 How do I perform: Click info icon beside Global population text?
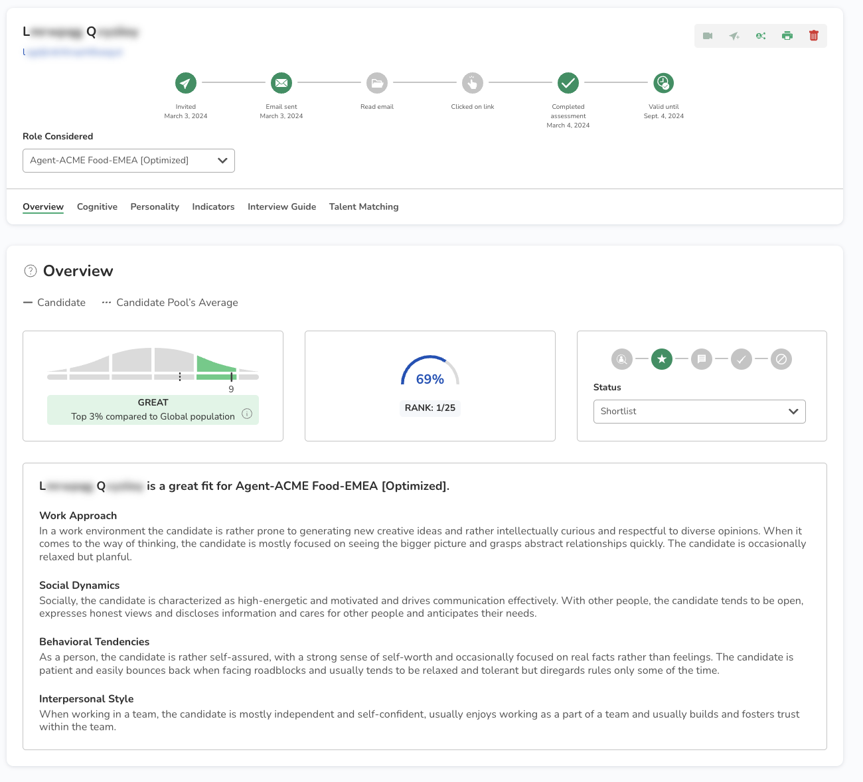247,414
